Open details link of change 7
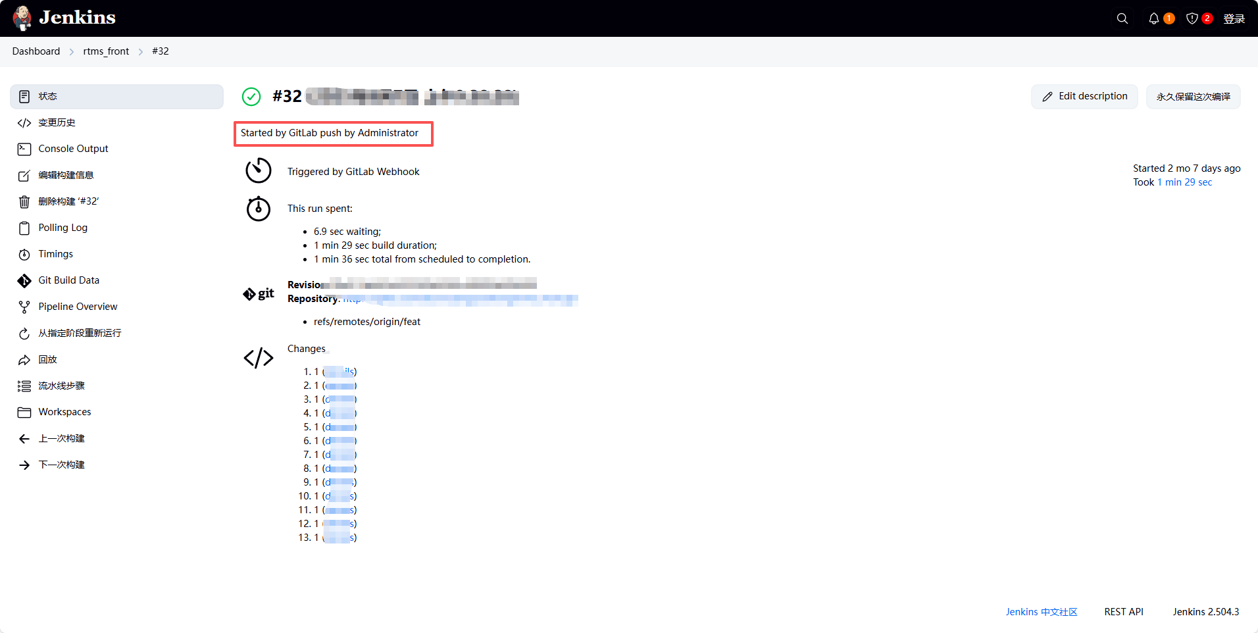The height and width of the screenshot is (633, 1258). pos(340,455)
